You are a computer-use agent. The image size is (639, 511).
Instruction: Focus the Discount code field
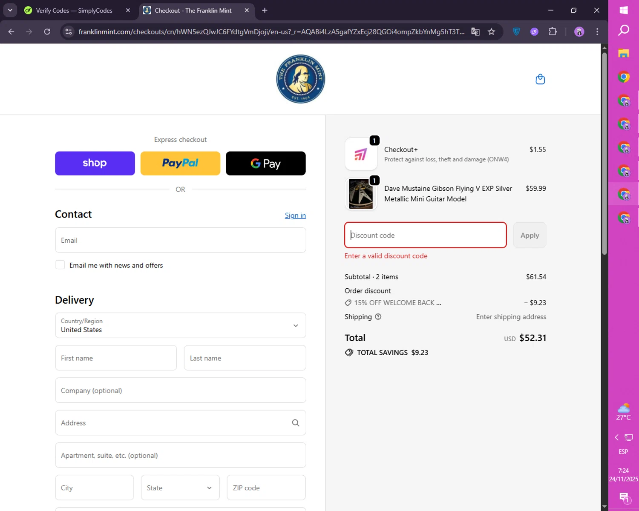coord(426,235)
